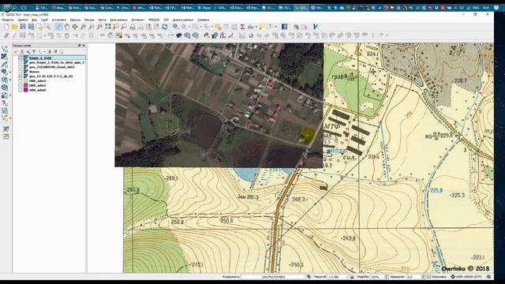Screen dimensions: 505x284
Task: Click Open Layer Styling brush in Layers panel
Action: (x=16, y=51)
